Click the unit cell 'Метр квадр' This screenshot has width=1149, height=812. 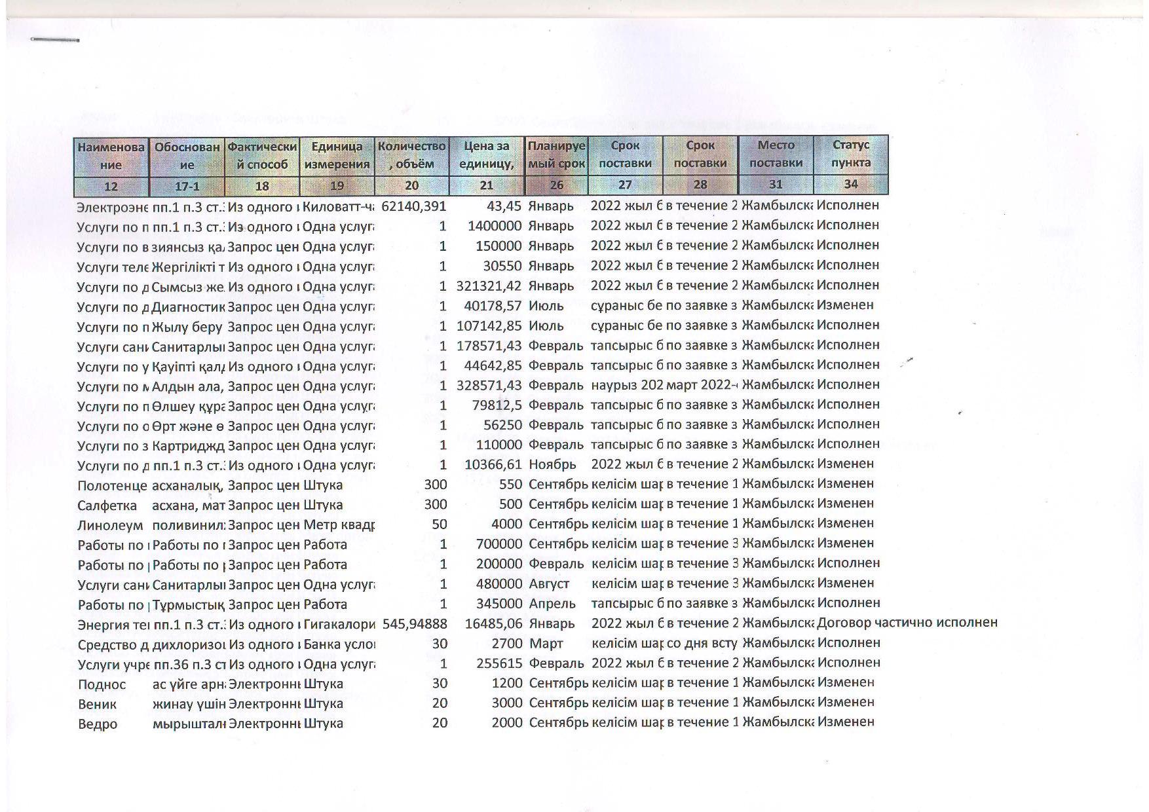click(339, 525)
